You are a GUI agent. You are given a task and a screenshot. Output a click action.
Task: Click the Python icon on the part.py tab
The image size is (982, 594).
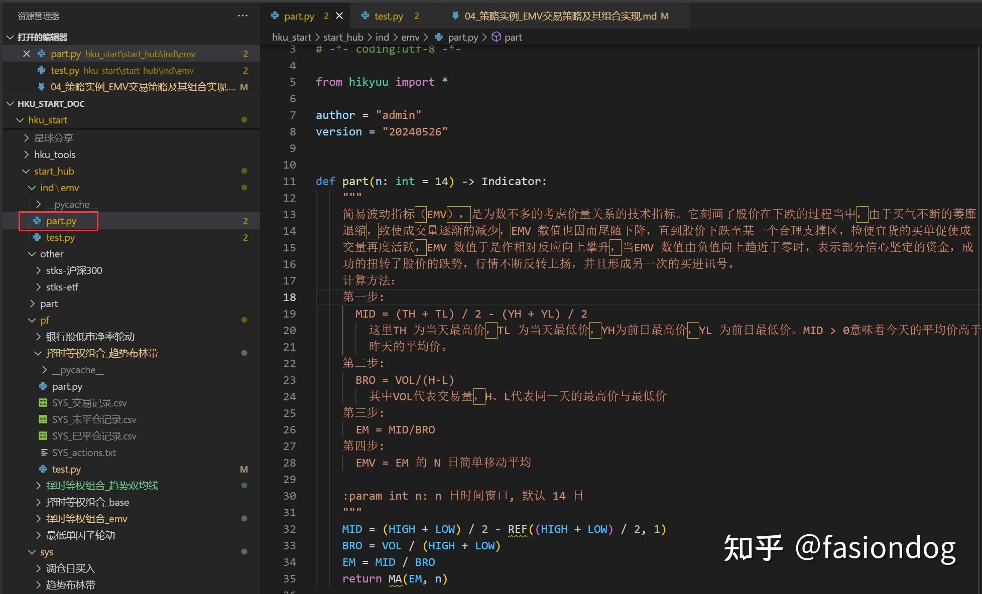tap(275, 16)
